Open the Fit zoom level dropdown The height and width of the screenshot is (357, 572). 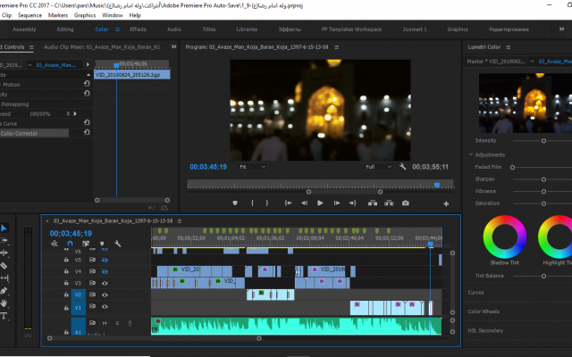click(x=252, y=167)
